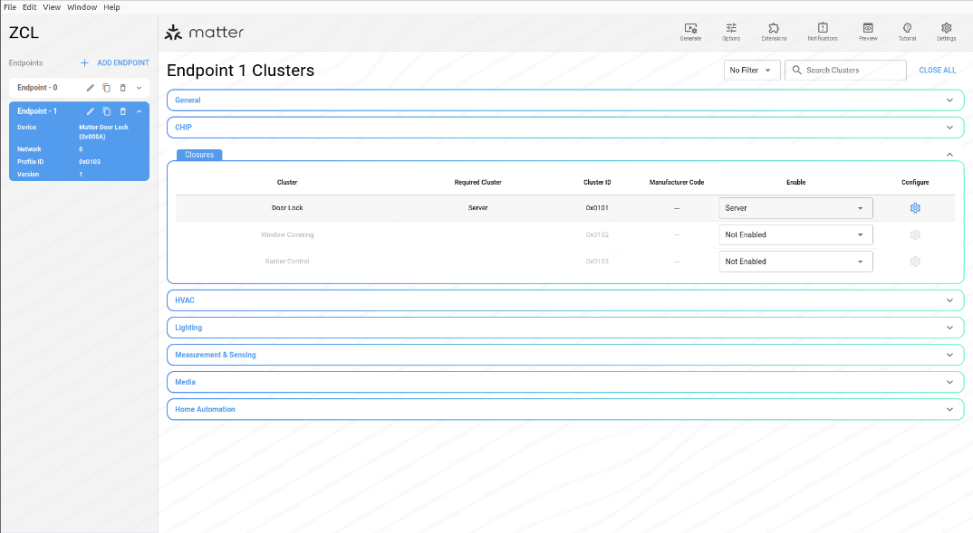
Task: Expand the HVAC cluster section
Action: (565, 300)
